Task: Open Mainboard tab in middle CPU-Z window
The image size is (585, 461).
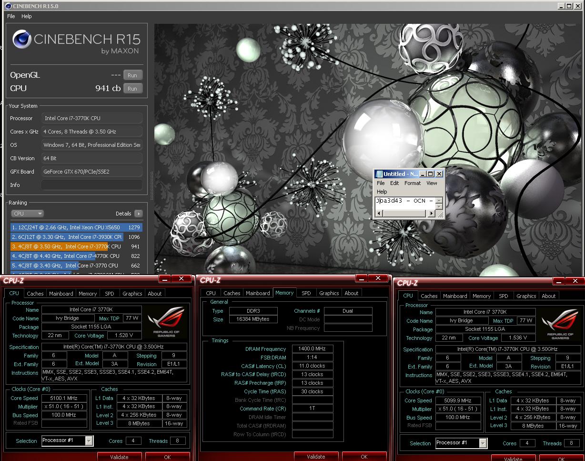Action: click(258, 293)
